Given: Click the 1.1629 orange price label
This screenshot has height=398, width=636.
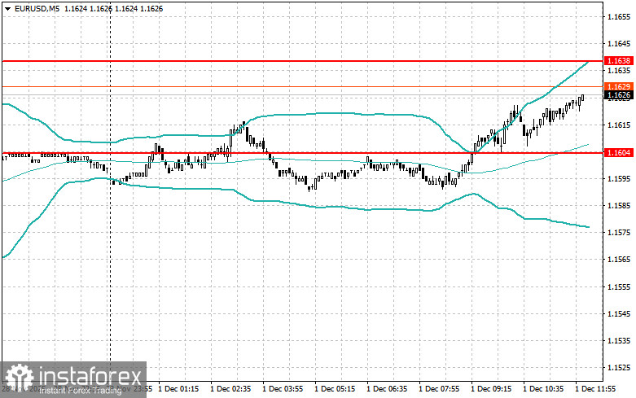Looking at the screenshot, I should point(619,87).
